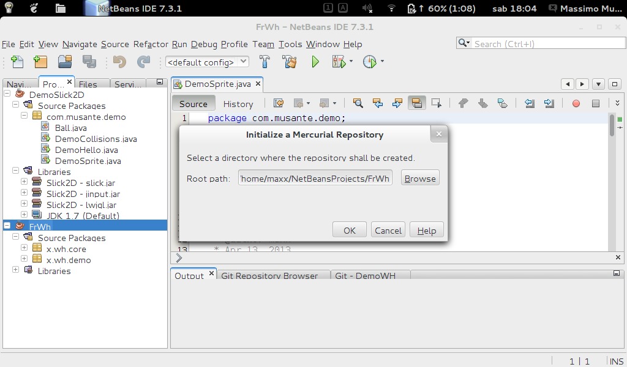Open Debug Project dropdown arrow
627x367 pixels.
point(351,61)
